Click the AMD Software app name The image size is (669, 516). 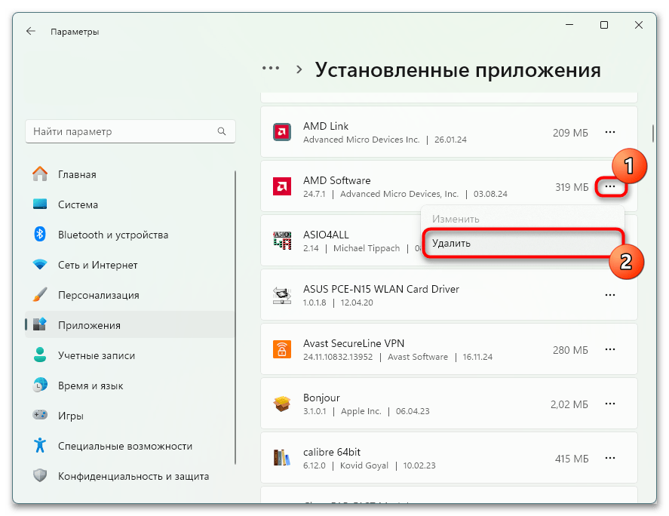coord(336,180)
